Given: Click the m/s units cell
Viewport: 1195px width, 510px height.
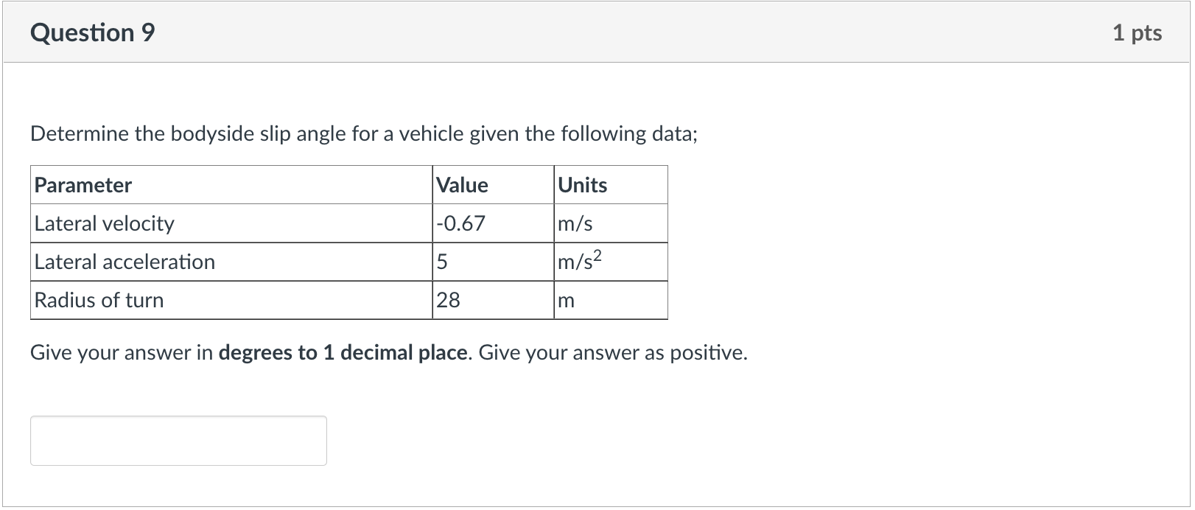Looking at the screenshot, I should [x=611, y=223].
